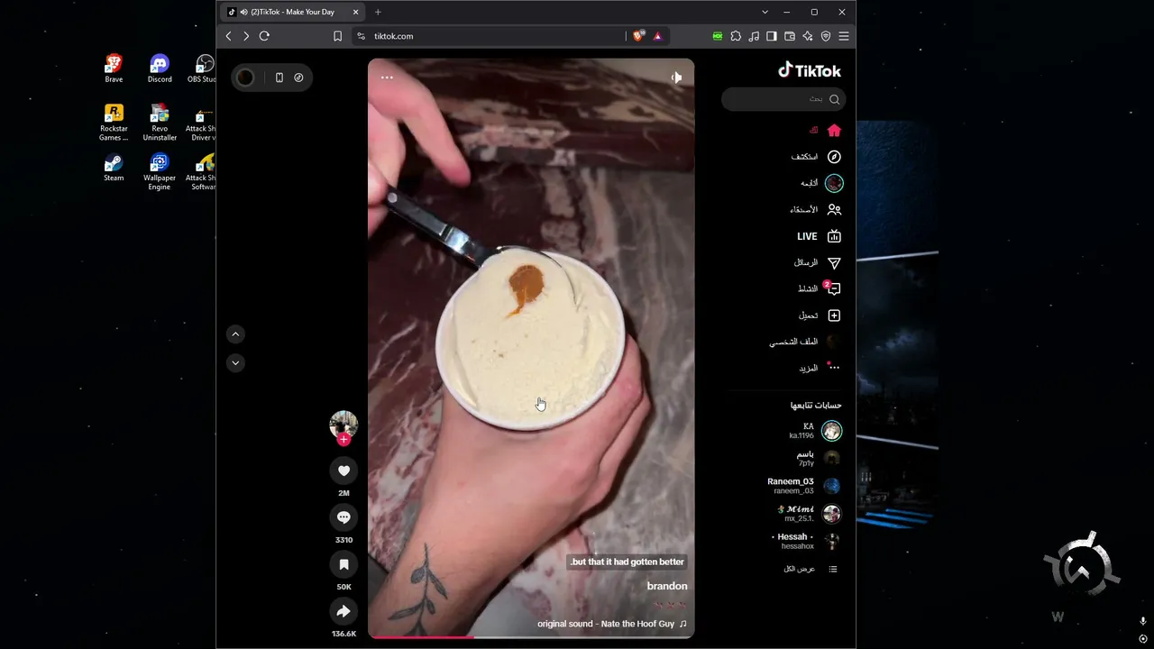This screenshot has height=649, width=1154.
Task: Open the LIVE section in sidebar
Action: (820, 236)
